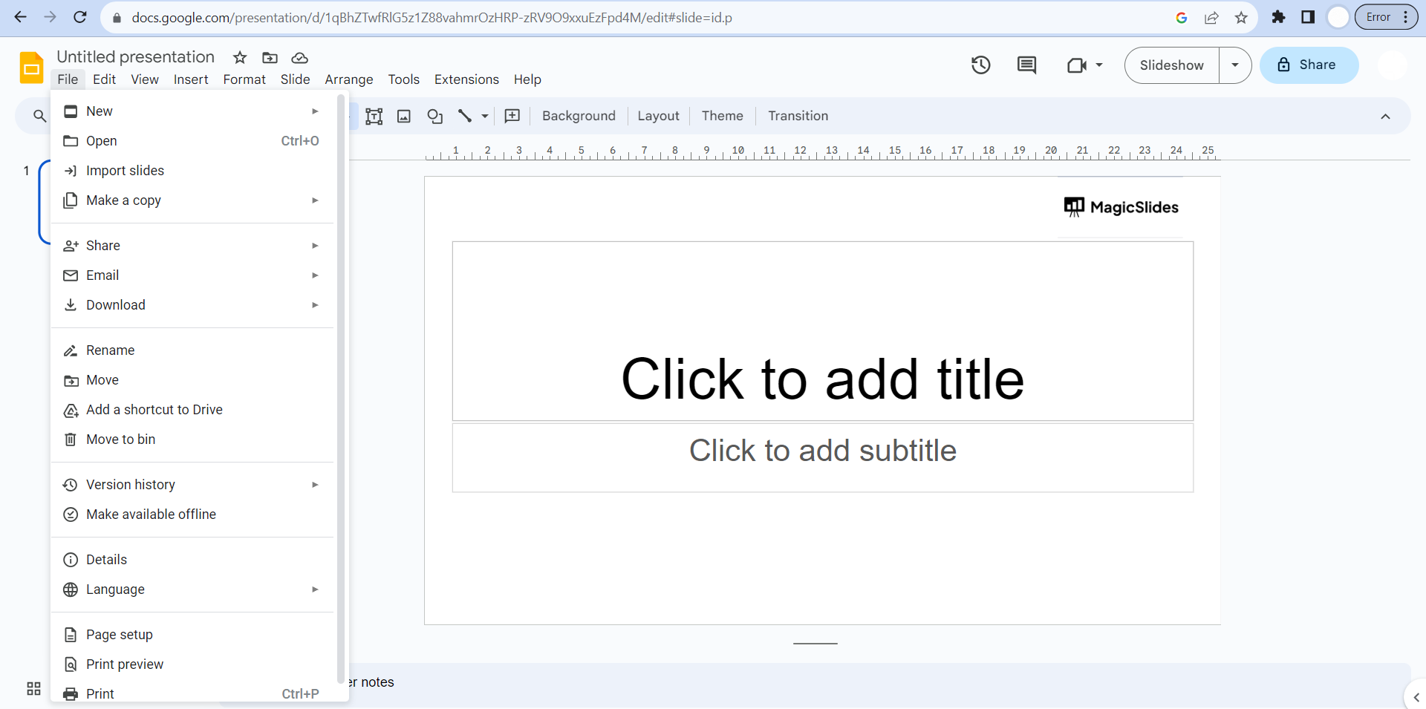Expand the Share submenu arrow in File menu
This screenshot has width=1426, height=709.
315,246
